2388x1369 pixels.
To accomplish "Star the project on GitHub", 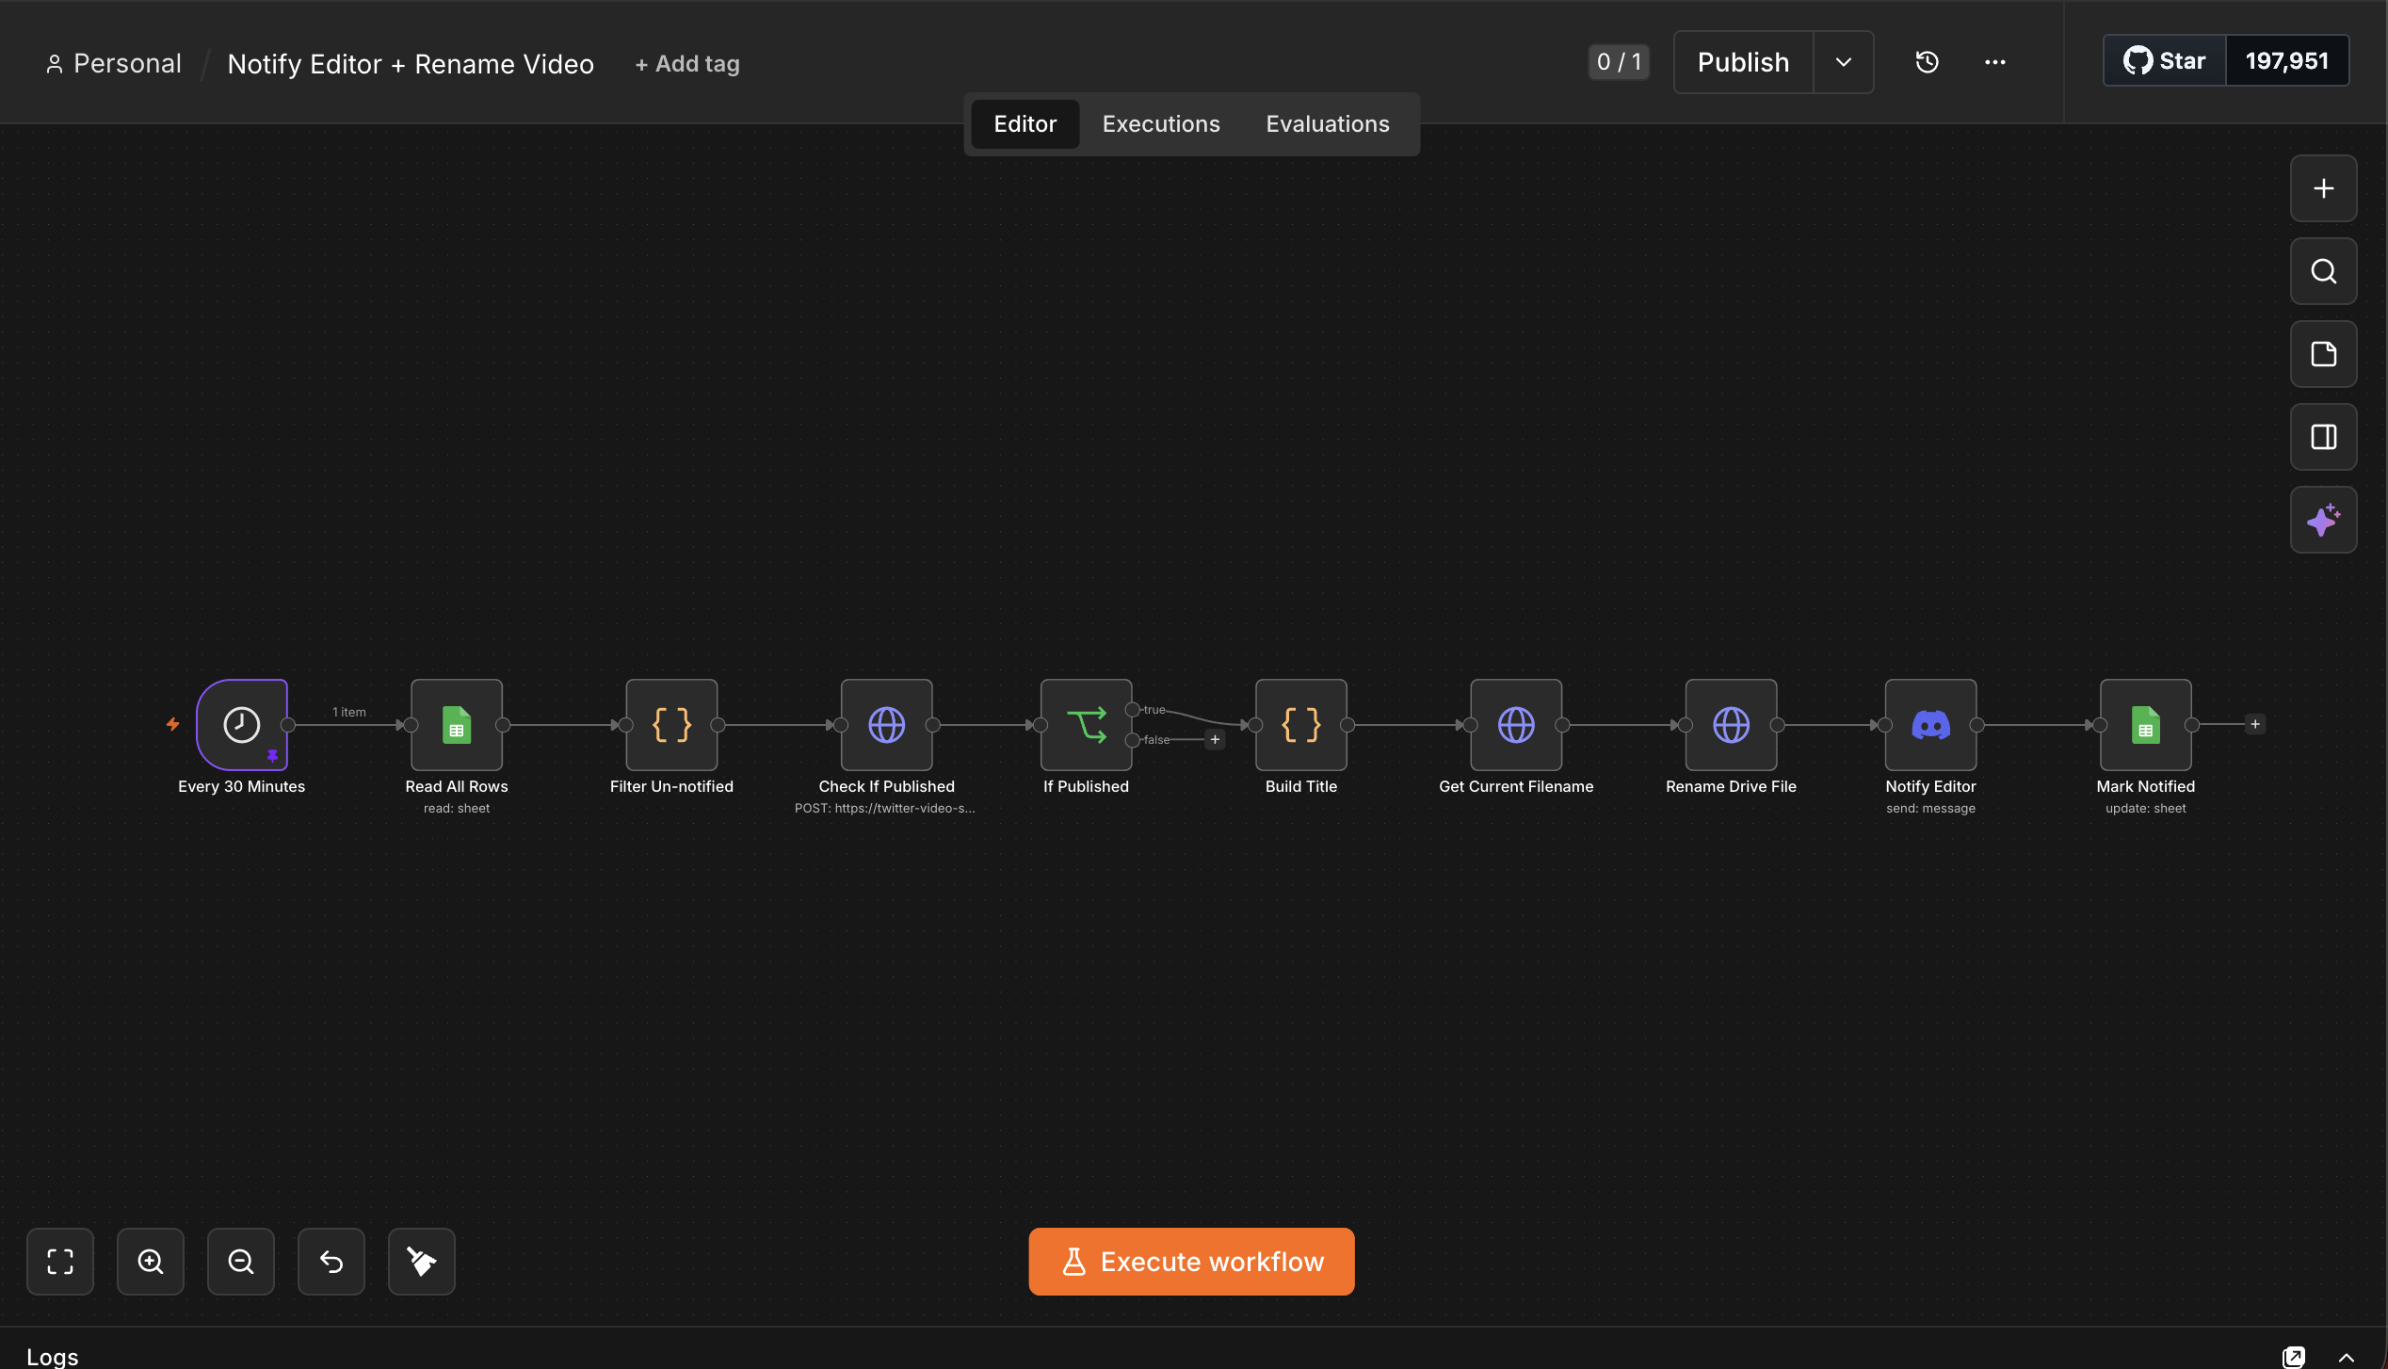I will (x=2165, y=60).
